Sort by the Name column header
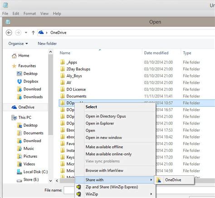Viewport: 215px width, 198px height. coord(65,53)
